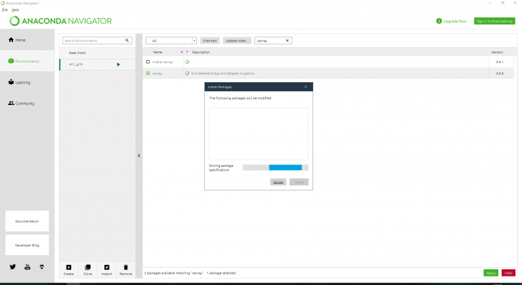Cancel the Install Packages dialog
Screen dimensions: 522x285
click(278, 182)
